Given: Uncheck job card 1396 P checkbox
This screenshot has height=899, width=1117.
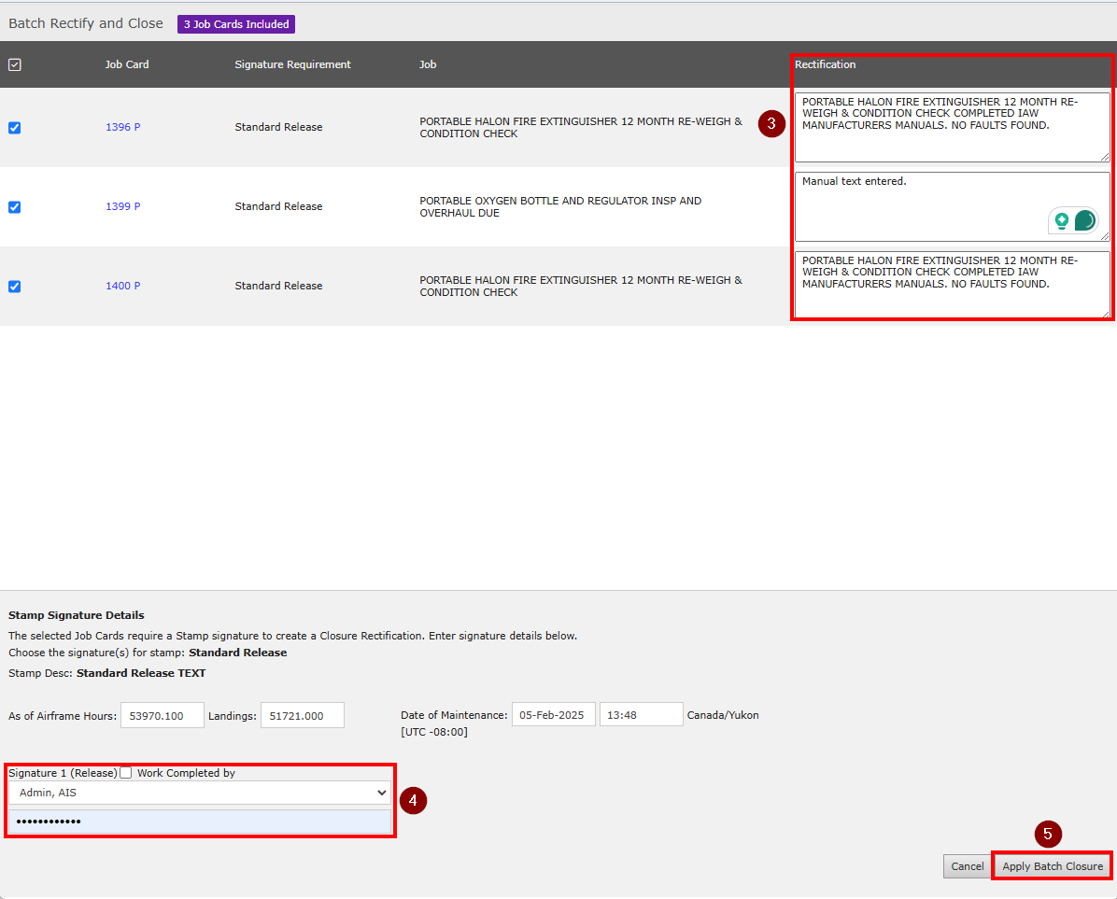Looking at the screenshot, I should click(14, 127).
